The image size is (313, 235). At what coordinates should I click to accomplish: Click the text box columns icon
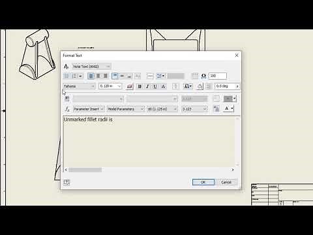138,76
